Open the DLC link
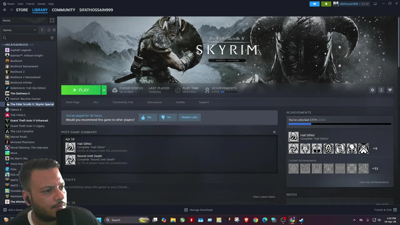 click(96, 102)
